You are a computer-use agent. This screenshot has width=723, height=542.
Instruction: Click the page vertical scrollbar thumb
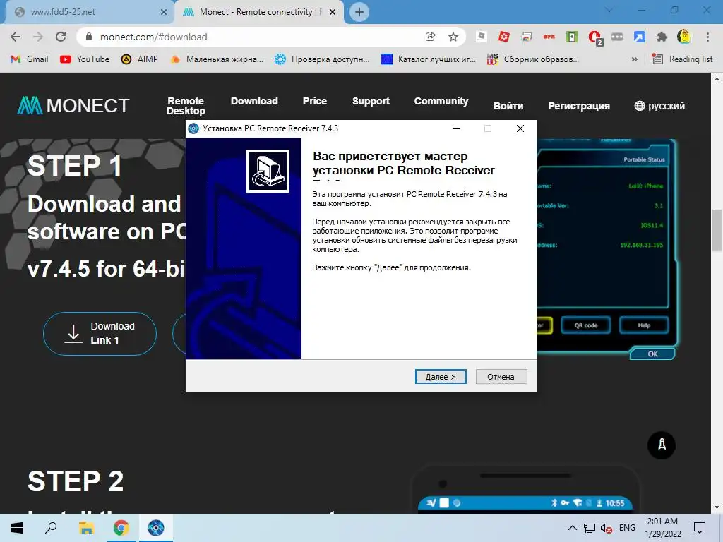[x=717, y=231]
